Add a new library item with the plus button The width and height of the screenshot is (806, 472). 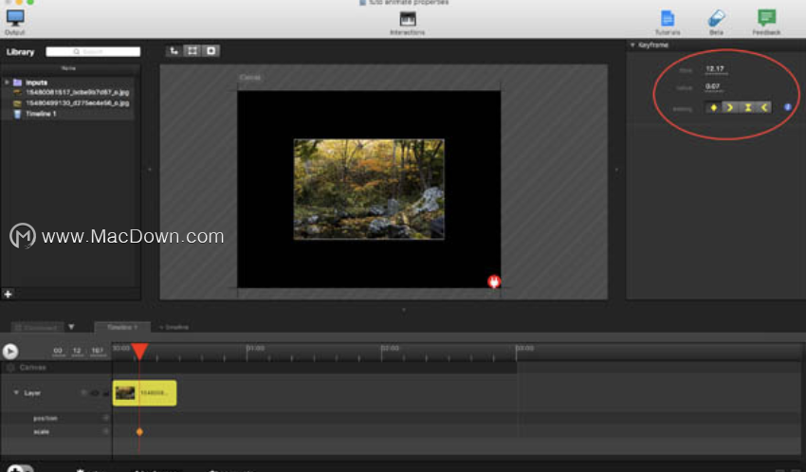pos(8,294)
